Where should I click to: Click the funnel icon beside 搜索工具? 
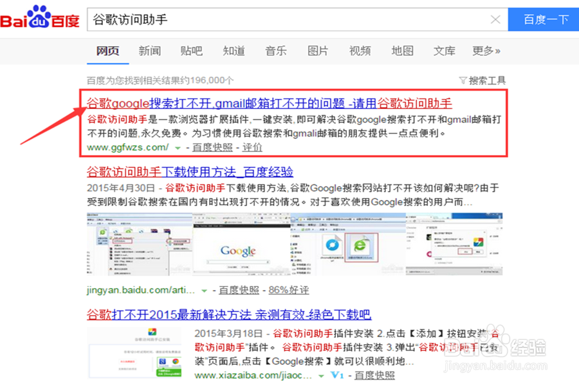point(463,78)
